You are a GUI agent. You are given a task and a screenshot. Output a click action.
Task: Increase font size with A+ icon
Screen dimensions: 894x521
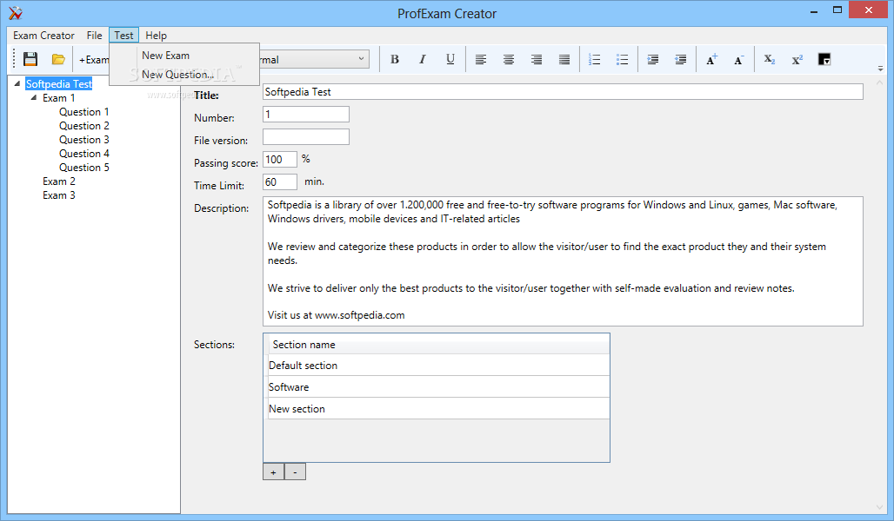(711, 59)
